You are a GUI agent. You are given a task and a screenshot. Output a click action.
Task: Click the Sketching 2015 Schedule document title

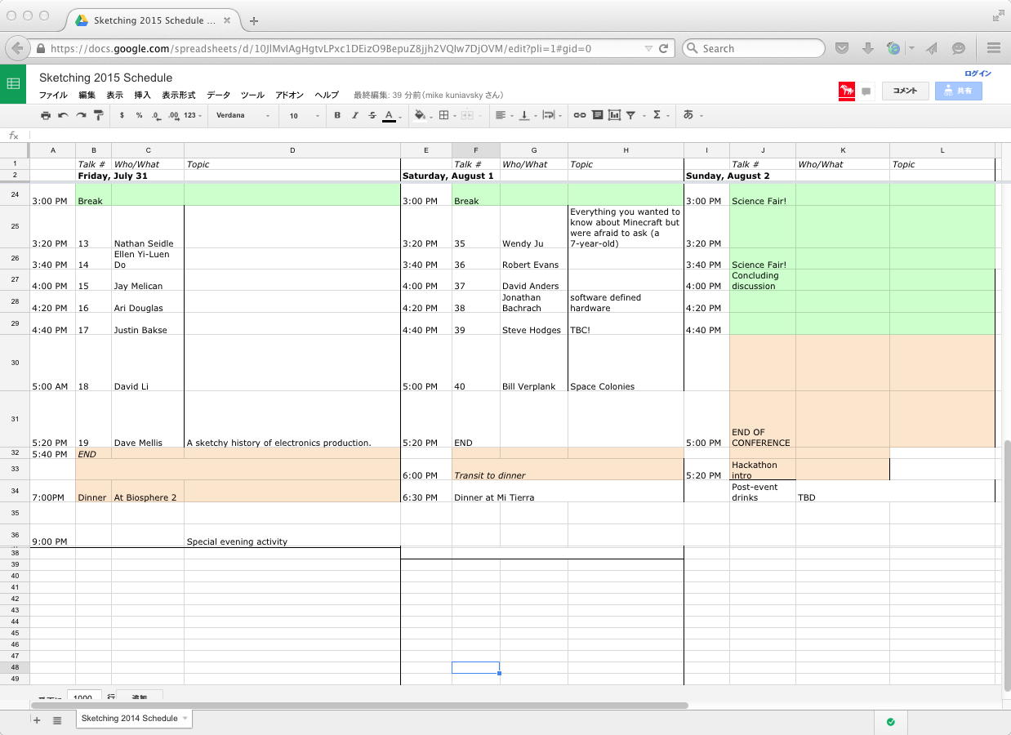[105, 78]
